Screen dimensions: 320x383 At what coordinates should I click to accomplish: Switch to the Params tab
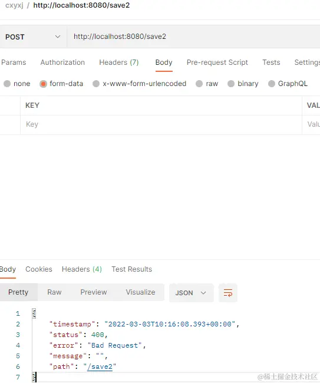click(14, 62)
